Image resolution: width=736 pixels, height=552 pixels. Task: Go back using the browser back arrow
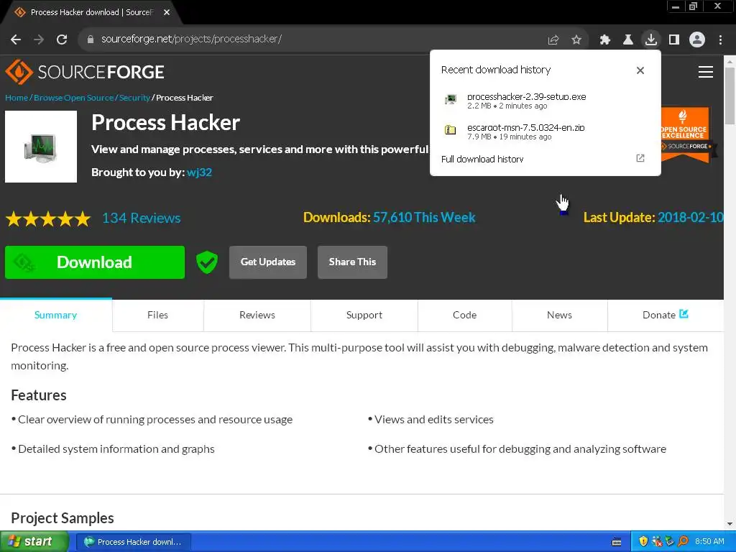tap(16, 40)
